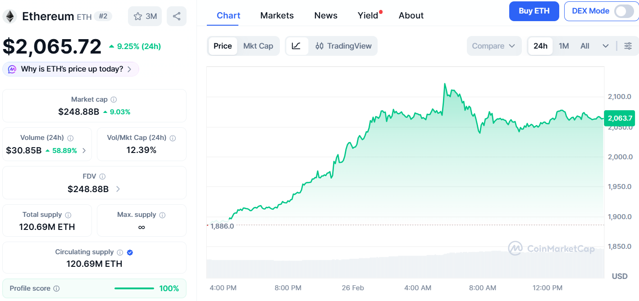639x301 pixels.
Task: Click info icon next to Volume (24h)
Action: point(70,138)
